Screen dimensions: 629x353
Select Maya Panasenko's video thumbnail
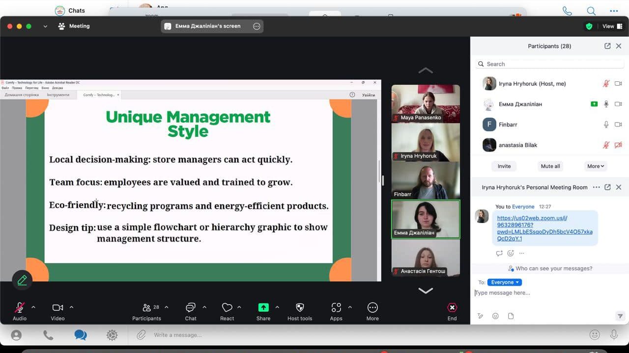click(426, 103)
